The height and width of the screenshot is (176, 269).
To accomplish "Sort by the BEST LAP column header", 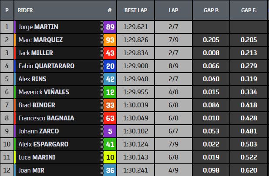I will pyautogui.click(x=136, y=10).
